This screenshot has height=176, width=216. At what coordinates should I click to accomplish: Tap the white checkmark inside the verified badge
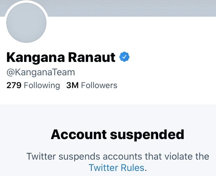click(x=125, y=57)
